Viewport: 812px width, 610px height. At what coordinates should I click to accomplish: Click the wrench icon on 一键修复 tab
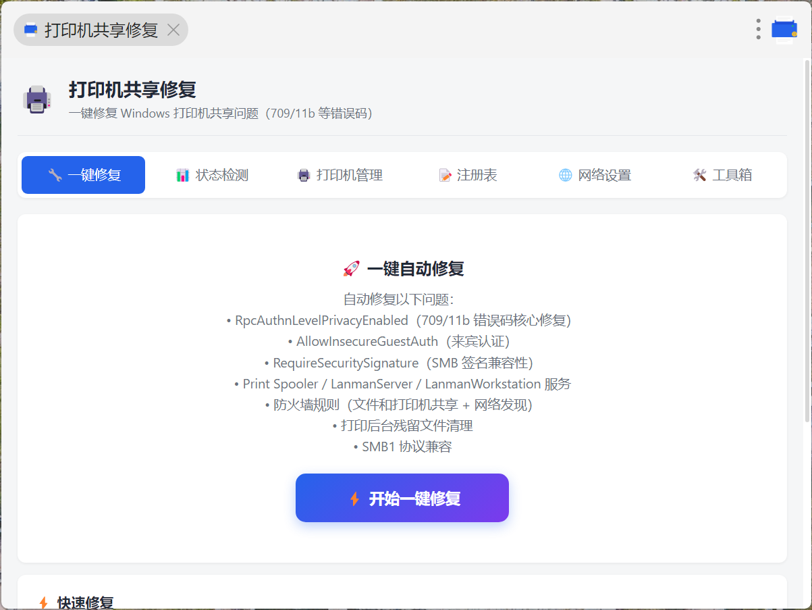[x=55, y=176]
